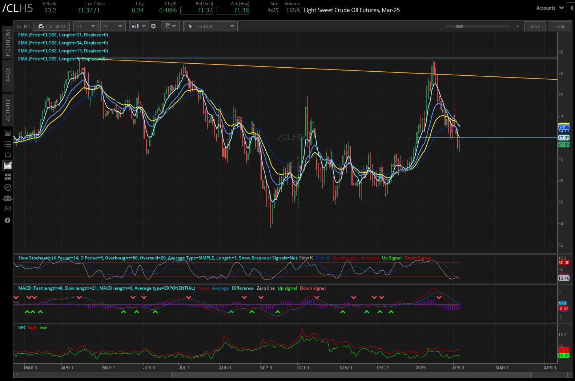
Task: Click the Bid (Sell) price 71.37 box
Action: (197, 10)
